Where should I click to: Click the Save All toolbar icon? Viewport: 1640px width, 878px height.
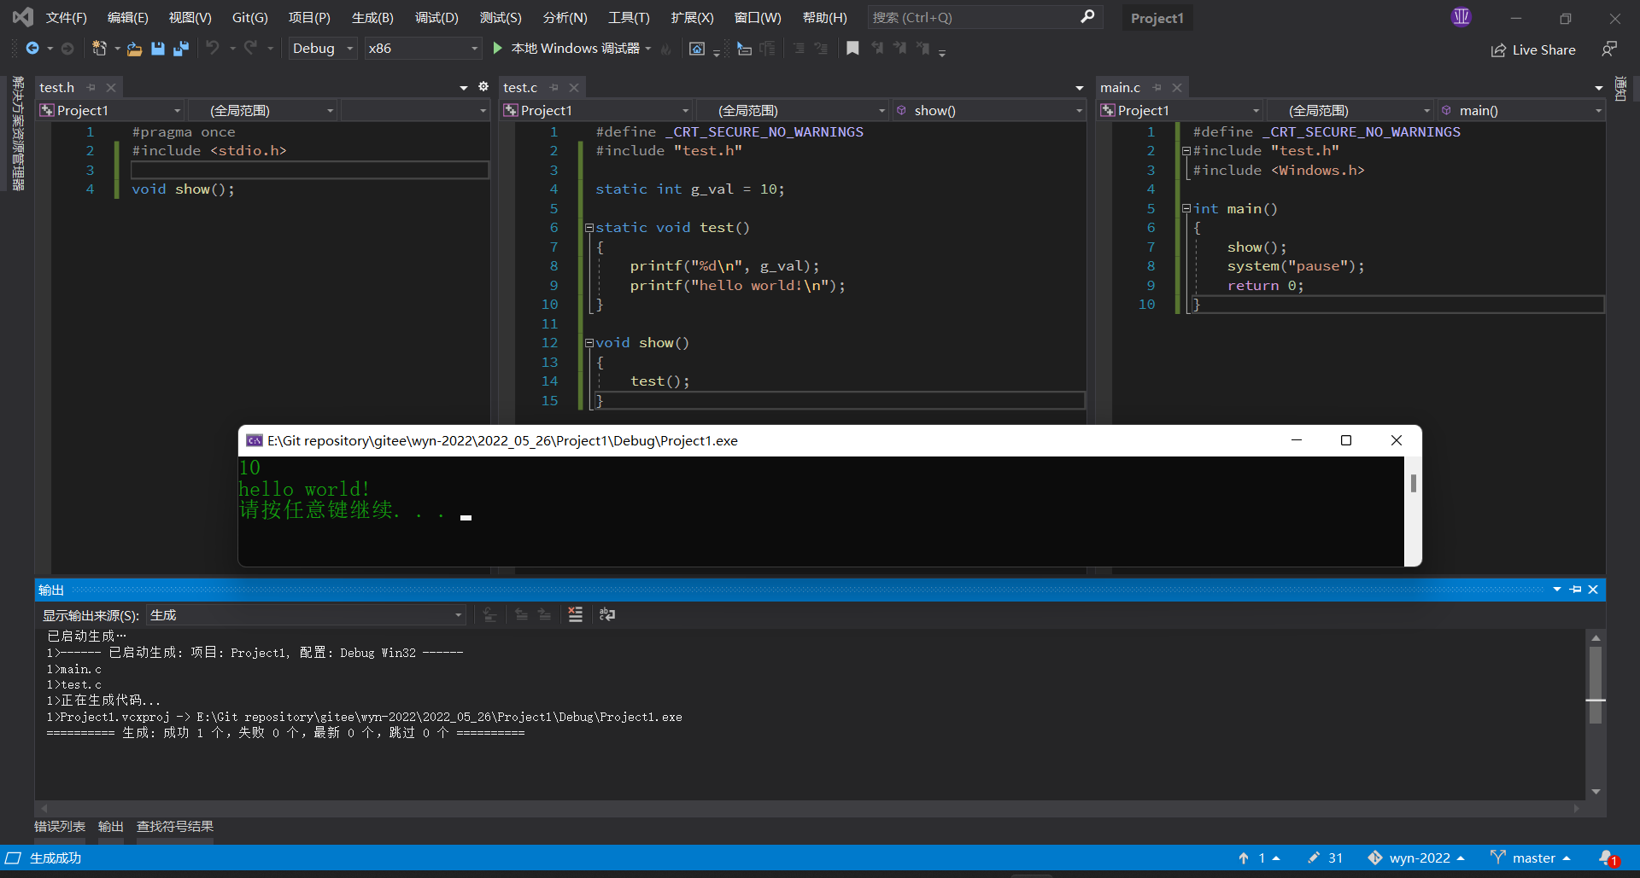click(x=180, y=49)
